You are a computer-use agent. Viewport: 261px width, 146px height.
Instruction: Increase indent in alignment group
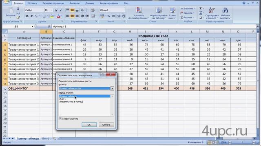point(87,16)
